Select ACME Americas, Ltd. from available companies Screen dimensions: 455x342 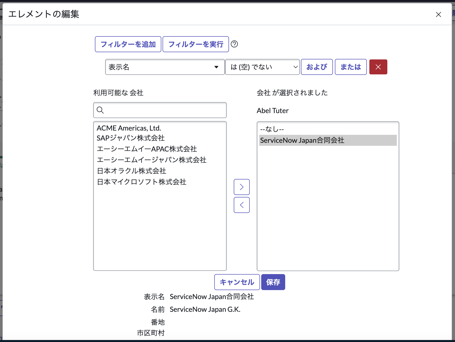pos(129,128)
